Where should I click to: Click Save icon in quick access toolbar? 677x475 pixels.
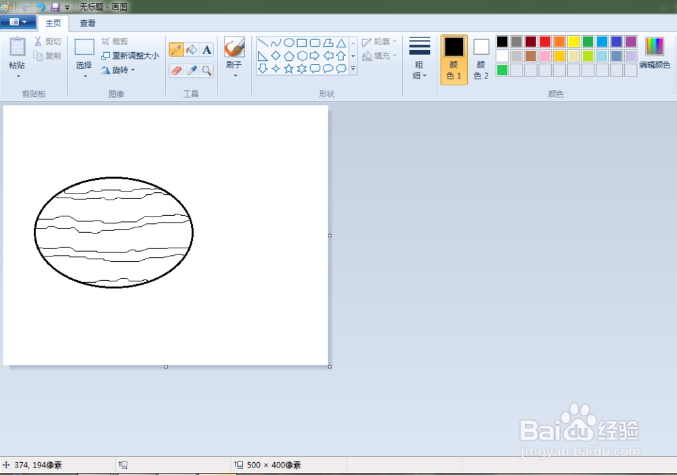(x=55, y=7)
